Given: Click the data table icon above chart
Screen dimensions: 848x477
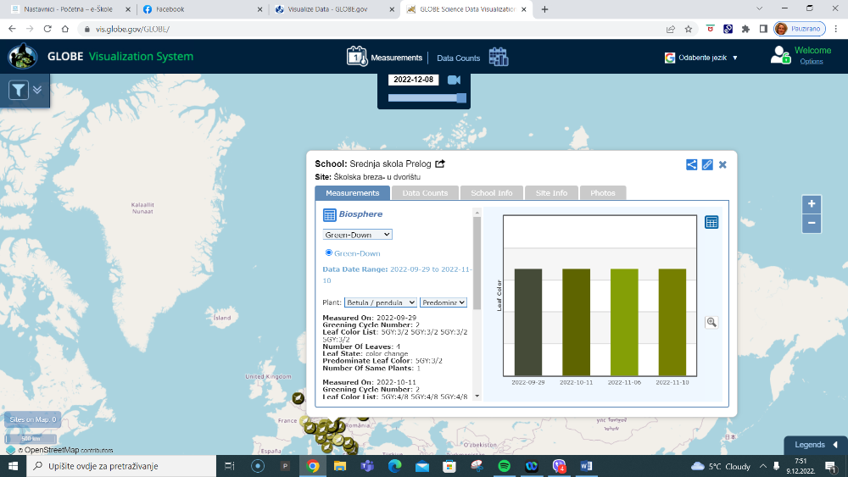Looking at the screenshot, I should [x=711, y=222].
